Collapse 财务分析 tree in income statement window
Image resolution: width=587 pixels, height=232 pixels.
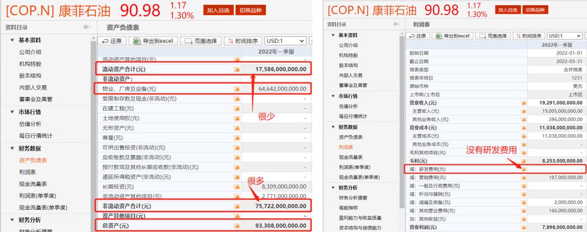(333, 188)
